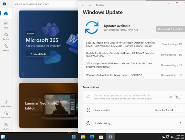
Task: Open What's New in Store sidebar
Action: (x=6, y=104)
